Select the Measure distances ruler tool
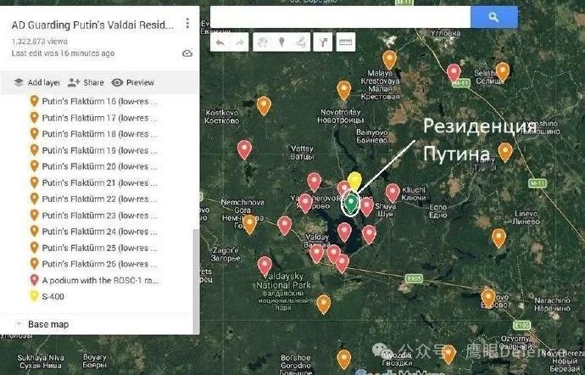The width and height of the screenshot is (585, 375). tap(345, 42)
